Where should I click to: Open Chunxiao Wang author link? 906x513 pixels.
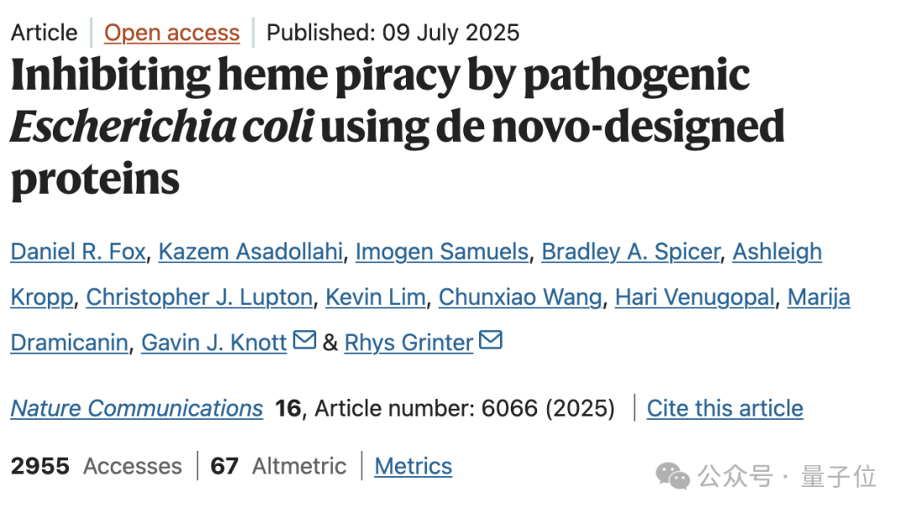pyautogui.click(x=520, y=297)
